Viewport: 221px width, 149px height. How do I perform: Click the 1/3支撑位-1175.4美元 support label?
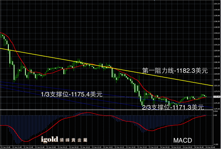[x=72, y=94]
